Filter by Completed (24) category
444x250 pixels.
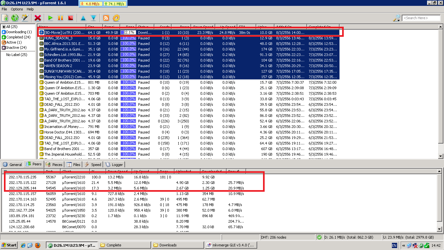tap(16, 37)
